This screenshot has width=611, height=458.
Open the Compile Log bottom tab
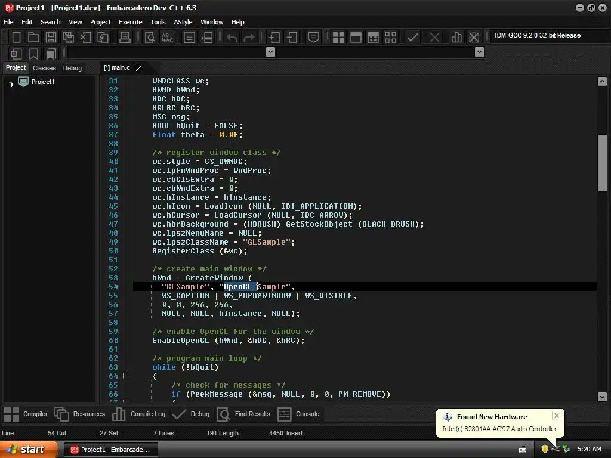click(138, 414)
